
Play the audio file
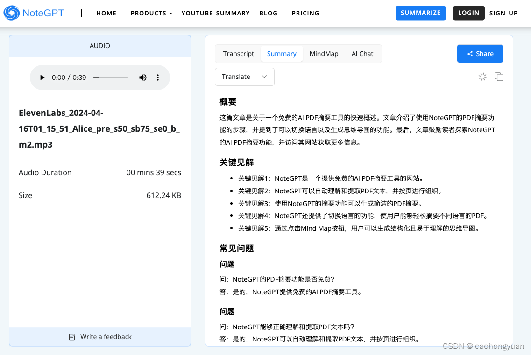42,78
